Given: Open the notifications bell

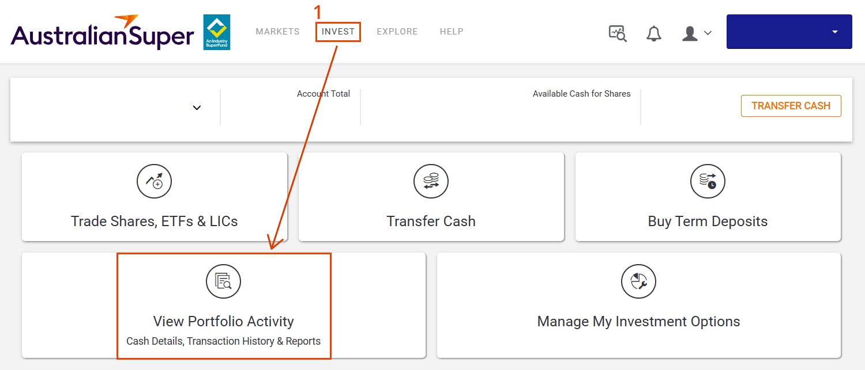Looking at the screenshot, I should 653,33.
